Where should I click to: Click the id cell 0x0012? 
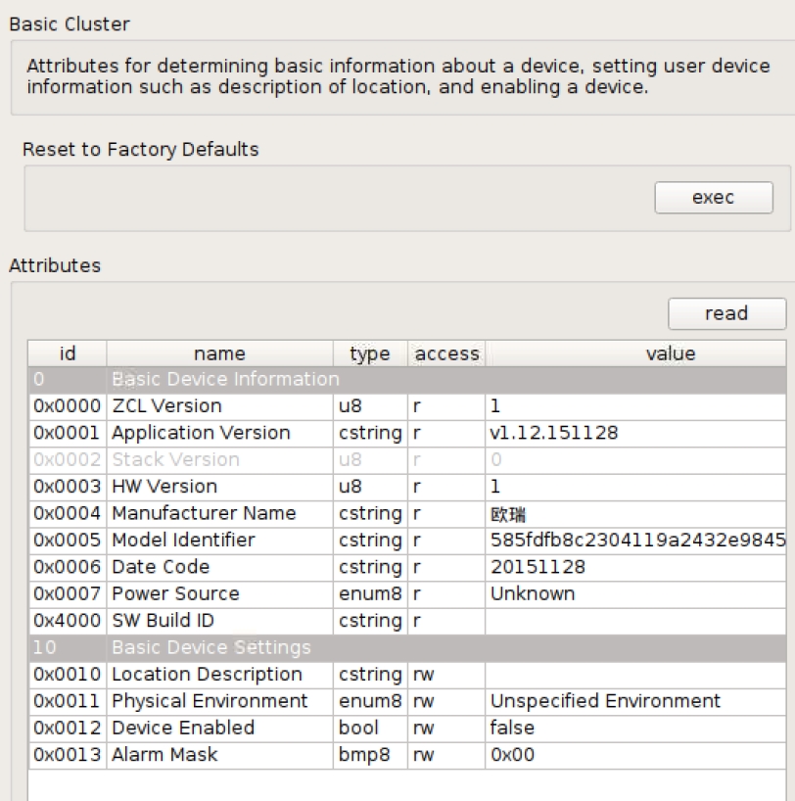[x=67, y=728]
